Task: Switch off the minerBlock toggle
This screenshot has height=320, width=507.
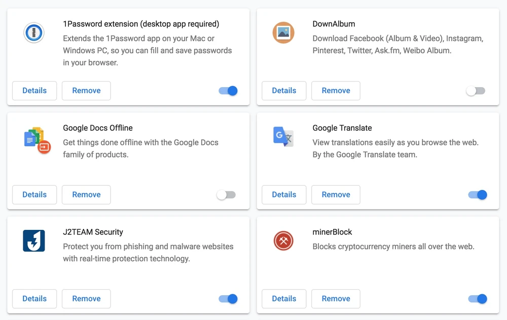Action: pos(478,299)
